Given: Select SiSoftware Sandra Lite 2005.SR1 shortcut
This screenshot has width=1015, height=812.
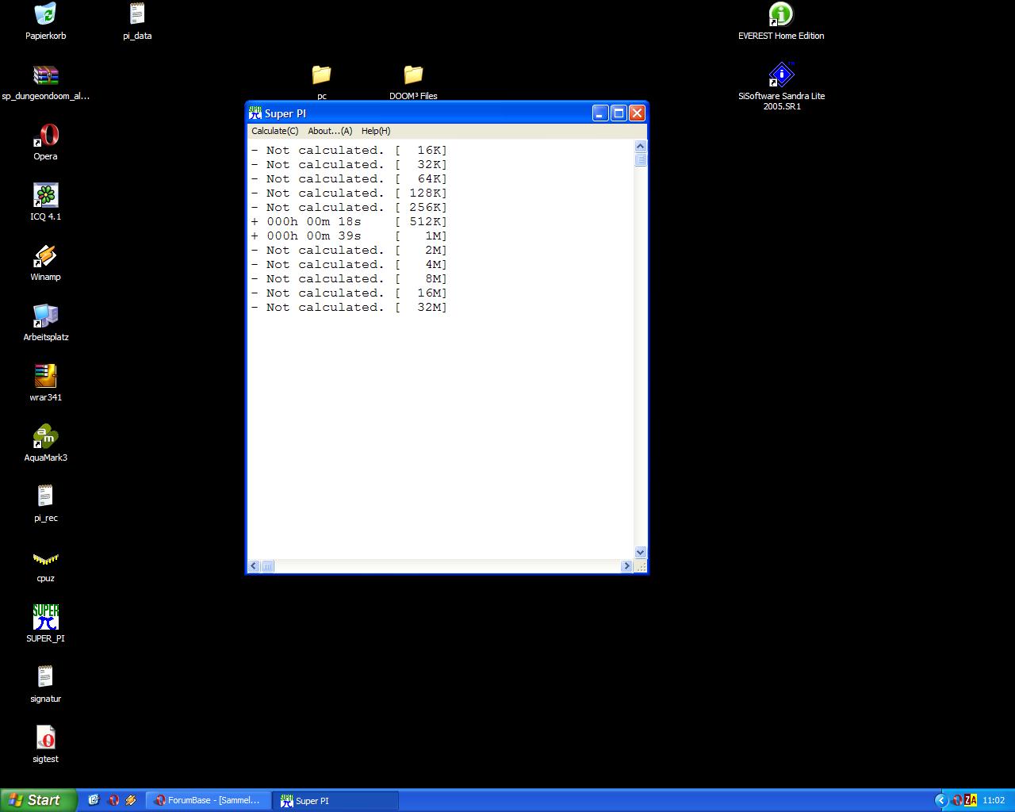Looking at the screenshot, I should [x=781, y=75].
